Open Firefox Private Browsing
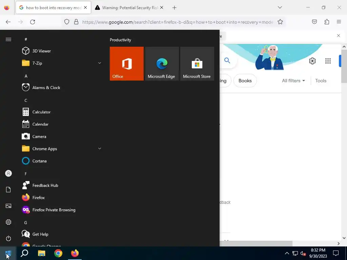This screenshot has height=260, width=347. coord(62,210)
